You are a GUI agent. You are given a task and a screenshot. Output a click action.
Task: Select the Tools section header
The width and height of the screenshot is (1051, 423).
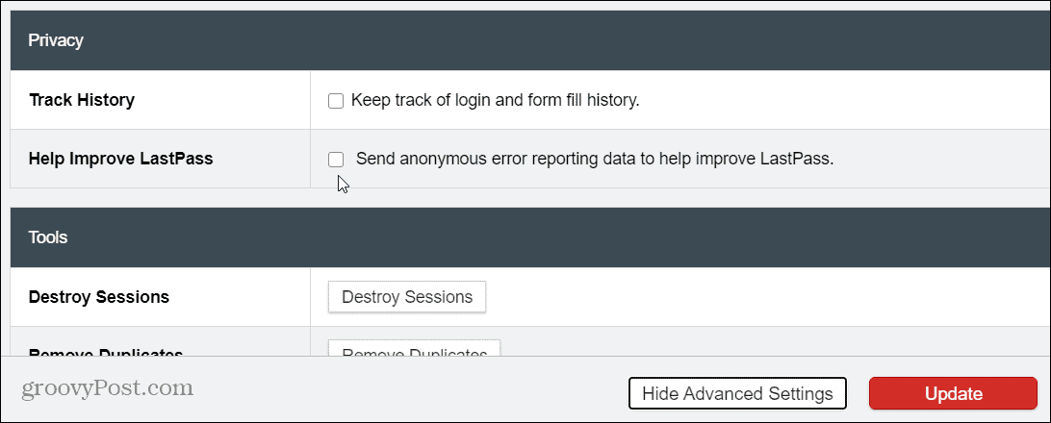pos(47,236)
